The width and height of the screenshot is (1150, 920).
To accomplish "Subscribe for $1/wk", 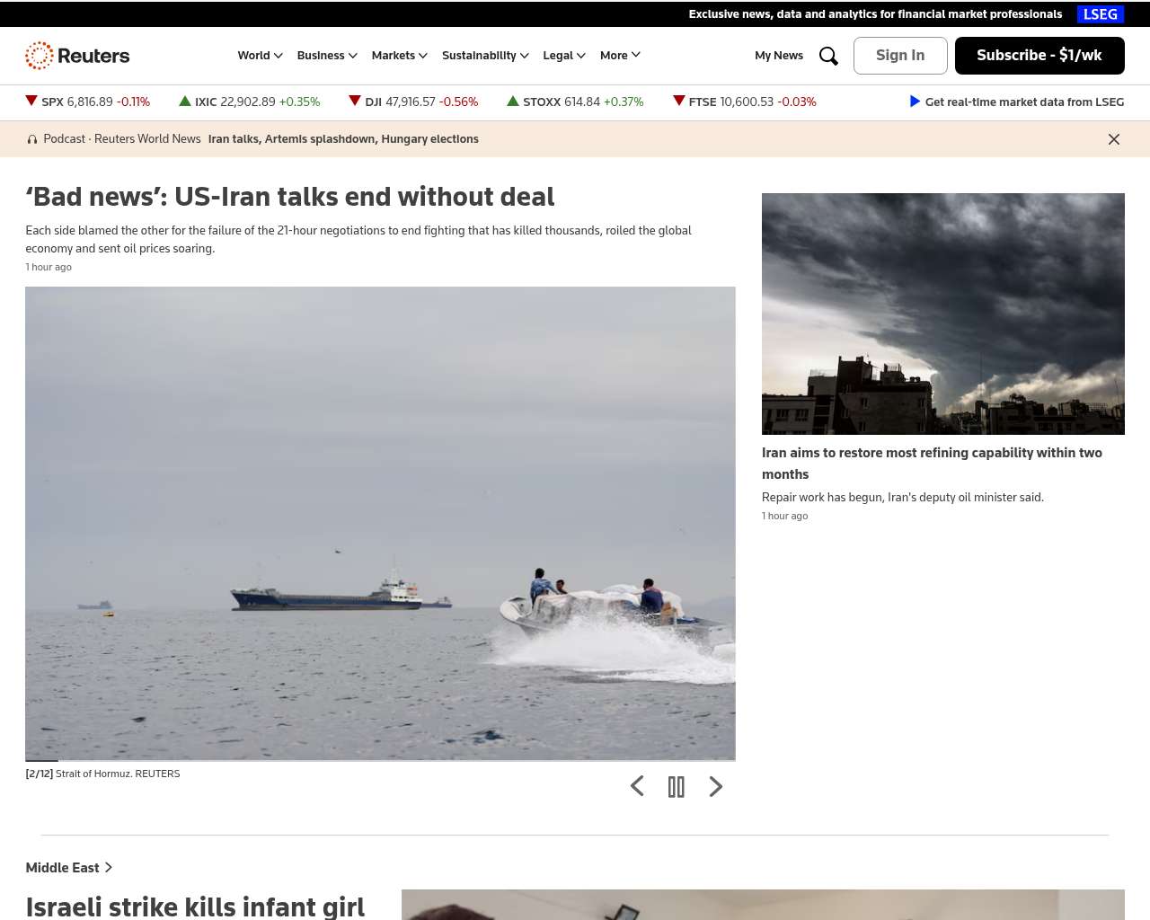I will click(x=1039, y=56).
